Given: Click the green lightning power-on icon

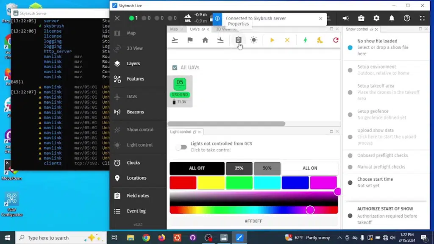Looking at the screenshot, I should tap(305, 40).
